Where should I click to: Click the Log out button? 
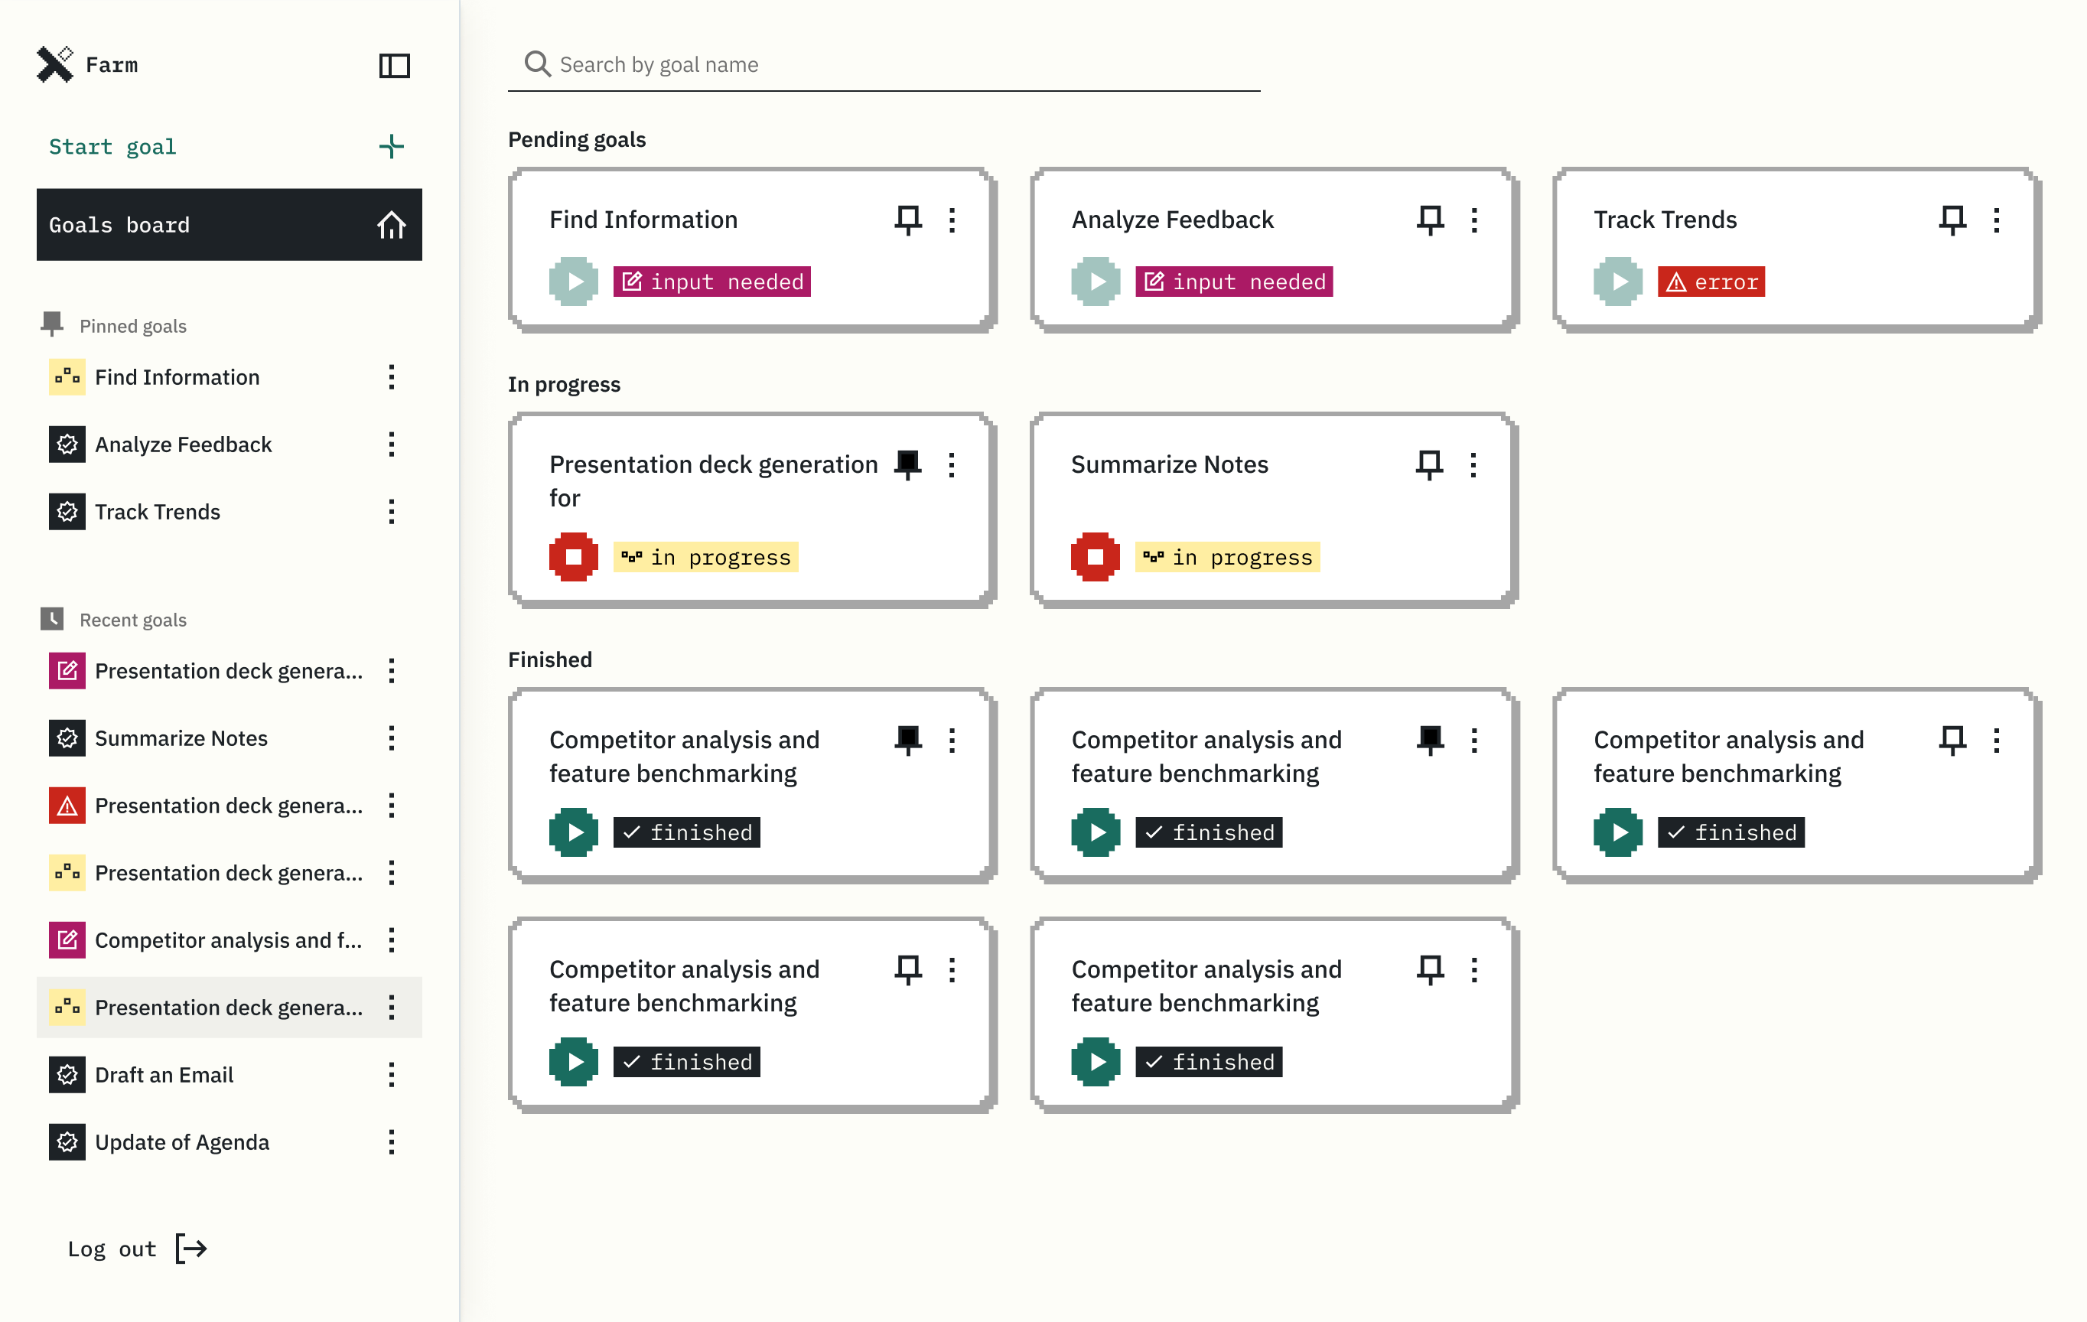tap(137, 1249)
